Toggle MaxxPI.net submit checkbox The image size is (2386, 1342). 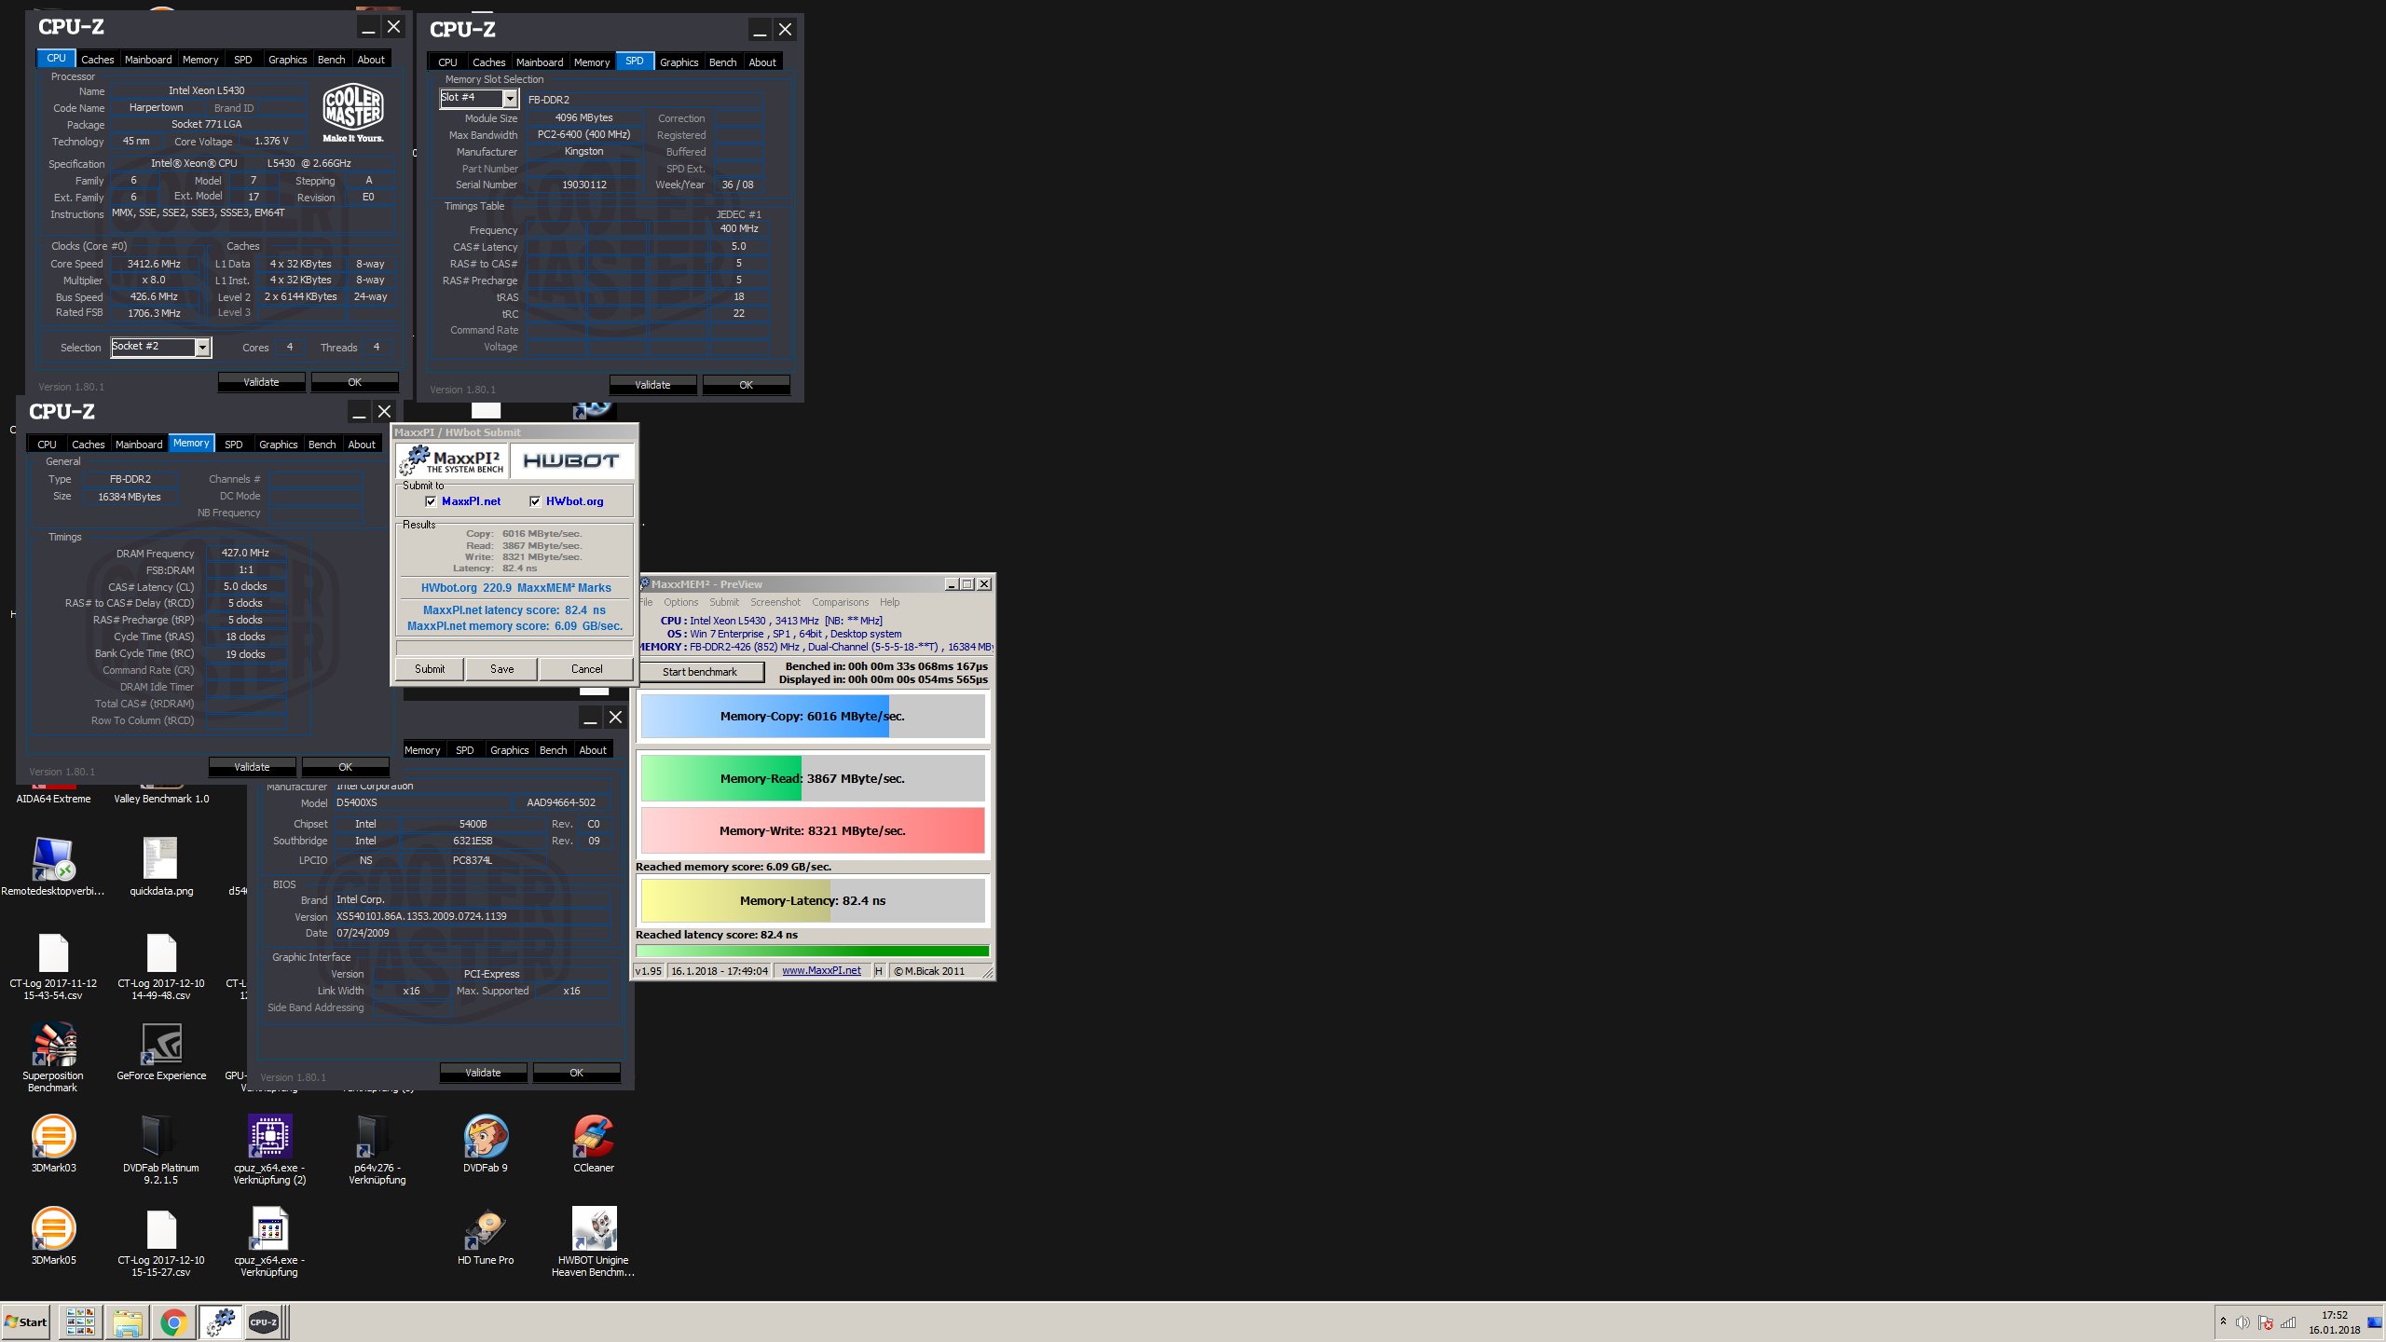point(431,501)
